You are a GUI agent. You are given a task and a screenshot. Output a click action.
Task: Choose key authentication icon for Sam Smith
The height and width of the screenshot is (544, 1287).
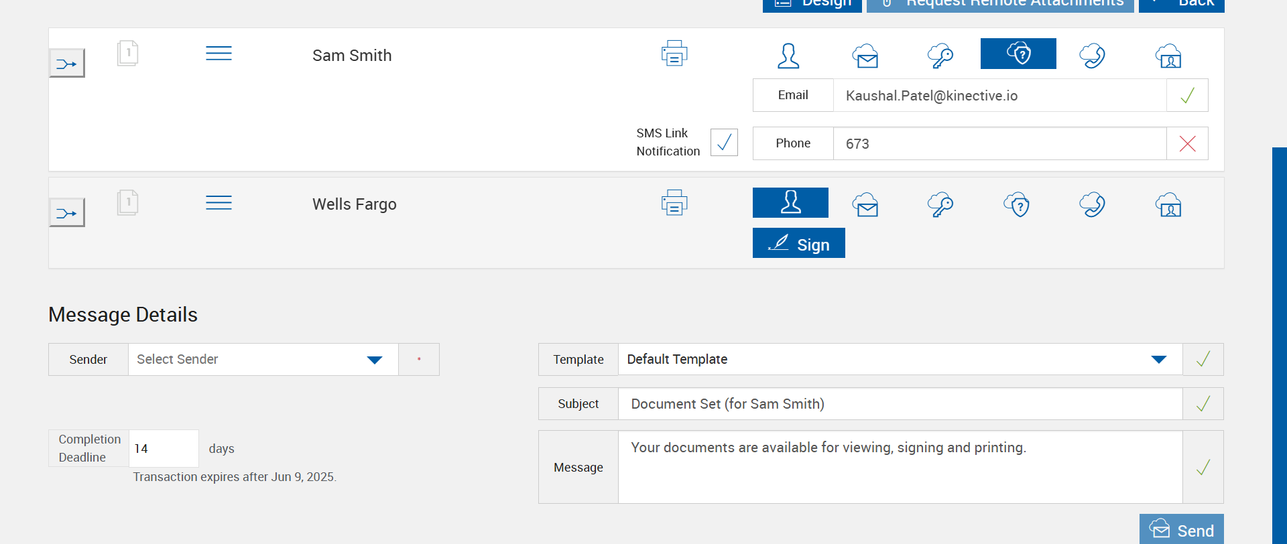(940, 56)
